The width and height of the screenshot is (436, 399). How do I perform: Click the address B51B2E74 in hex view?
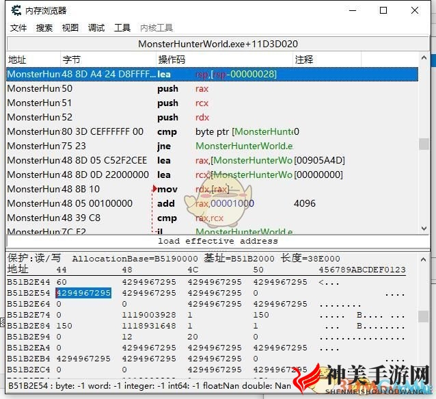(29, 315)
